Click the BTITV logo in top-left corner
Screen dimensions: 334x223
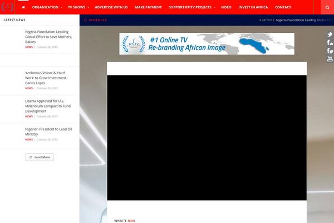coord(7,7)
